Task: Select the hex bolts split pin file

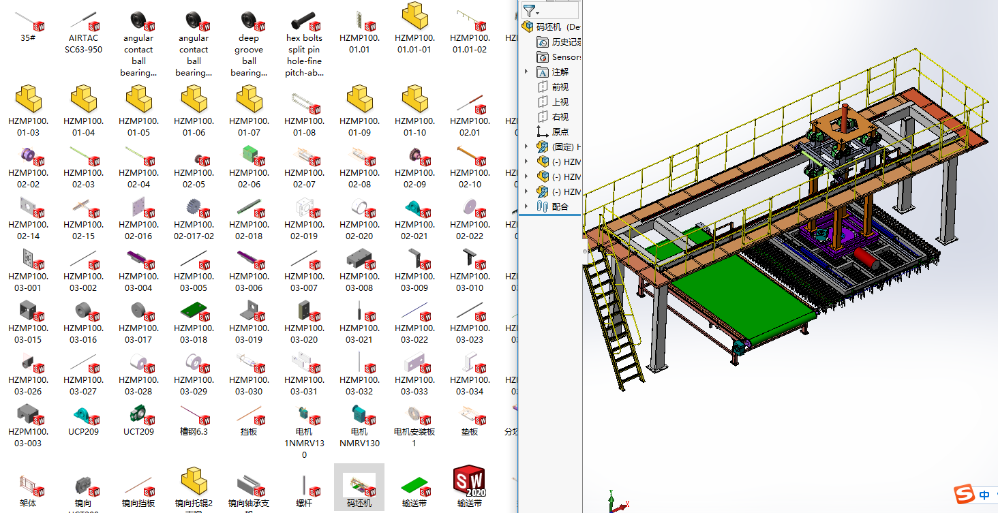Action: (304, 43)
